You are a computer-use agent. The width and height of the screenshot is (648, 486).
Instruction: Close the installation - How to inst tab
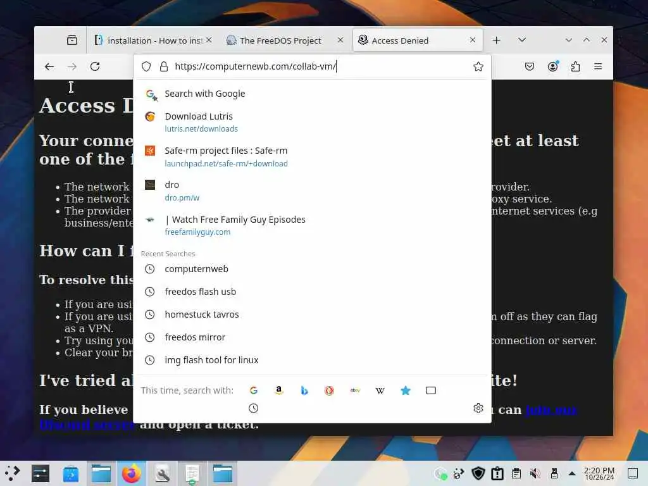tap(209, 40)
